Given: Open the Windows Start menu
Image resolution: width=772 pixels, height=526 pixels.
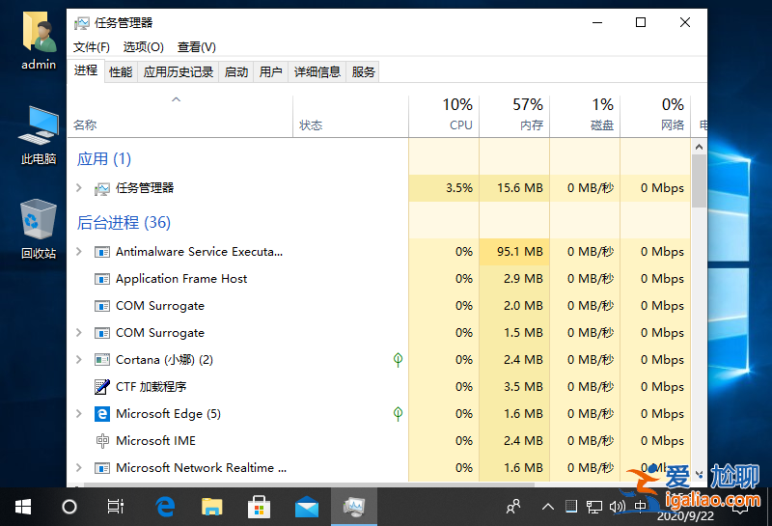Looking at the screenshot, I should [x=23, y=507].
